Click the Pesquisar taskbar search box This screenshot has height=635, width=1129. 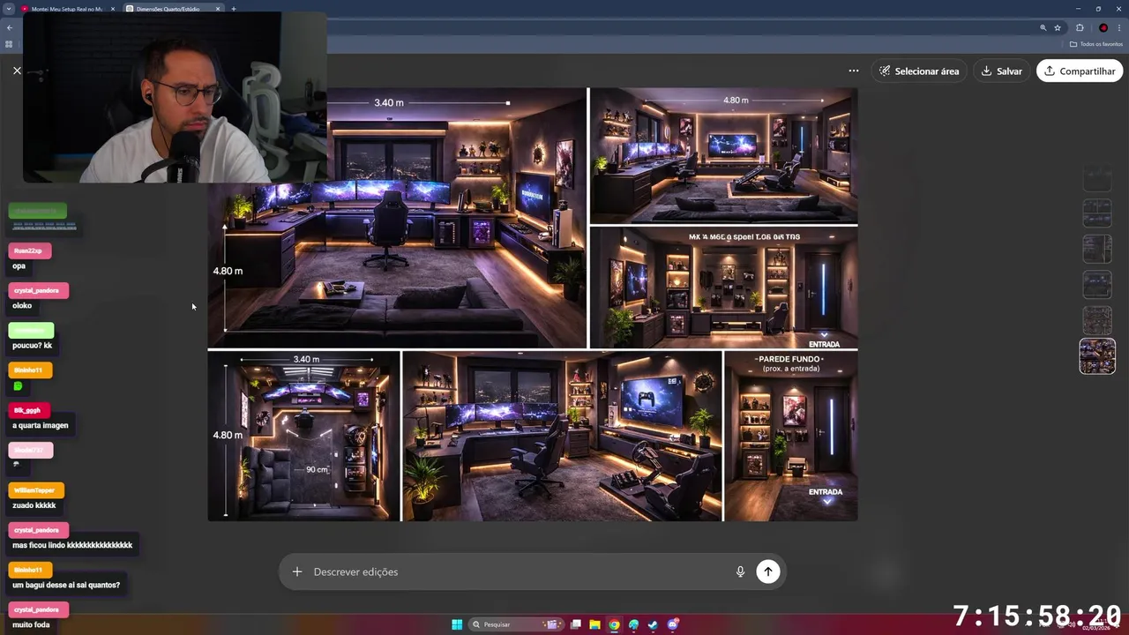[x=516, y=624]
